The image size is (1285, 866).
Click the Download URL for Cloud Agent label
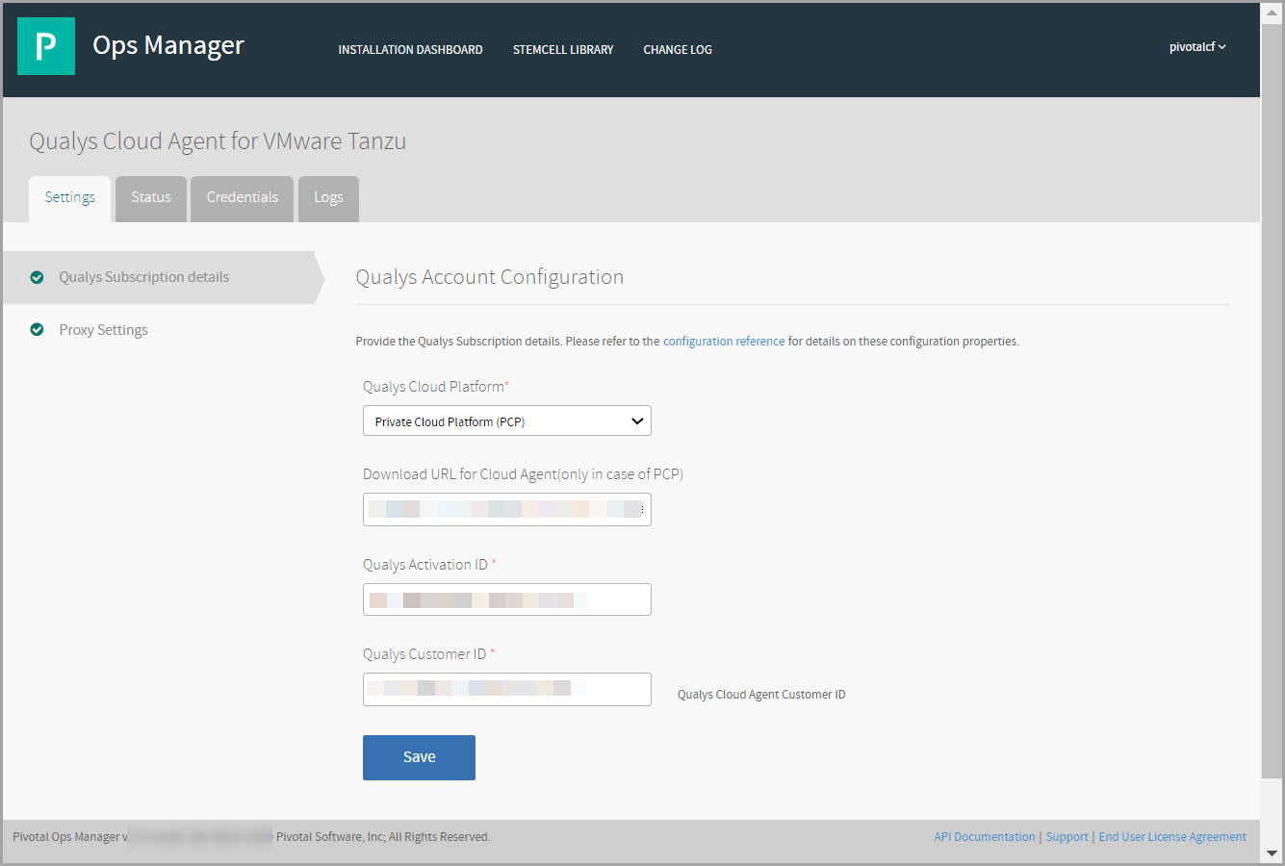click(x=523, y=474)
